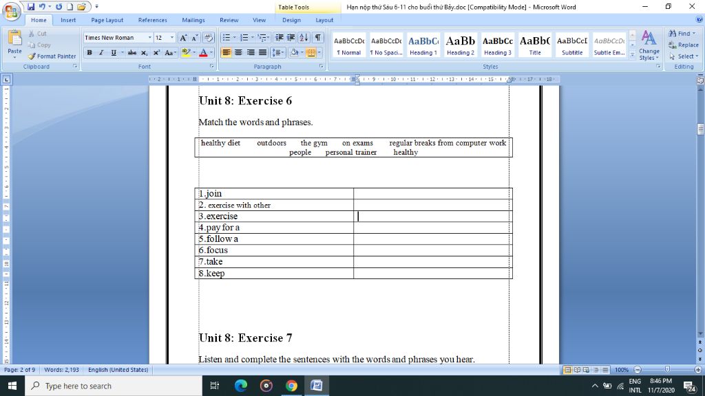Expand the Font dialog launcher
This screenshot has width=705, height=396.
click(x=211, y=67)
